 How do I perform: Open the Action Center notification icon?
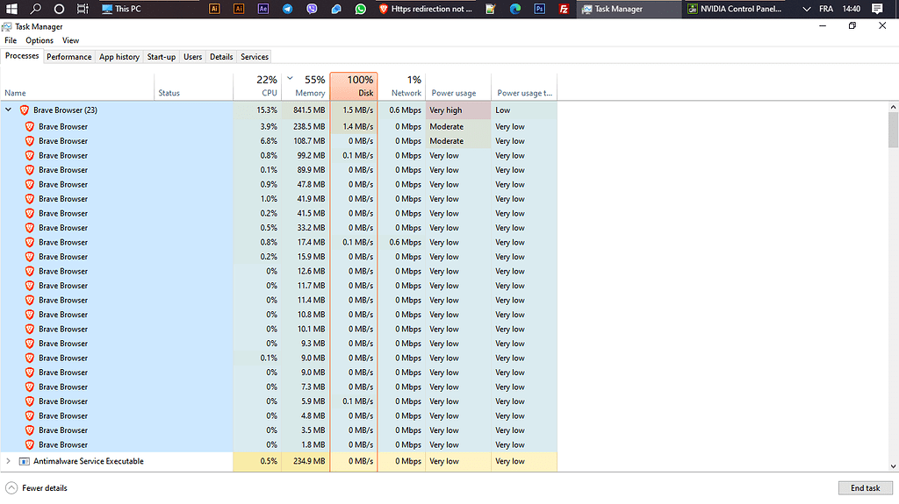pos(877,9)
